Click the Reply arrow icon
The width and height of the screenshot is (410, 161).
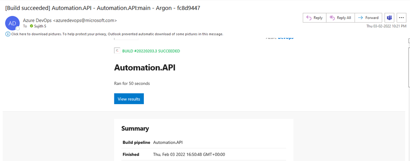[x=309, y=18]
